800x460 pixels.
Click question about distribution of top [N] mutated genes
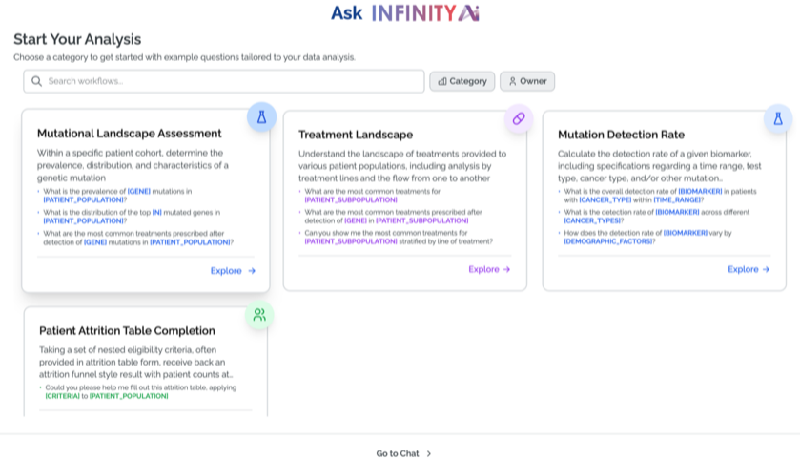point(132,217)
